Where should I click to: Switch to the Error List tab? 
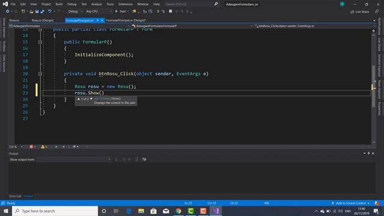[x=15, y=196]
